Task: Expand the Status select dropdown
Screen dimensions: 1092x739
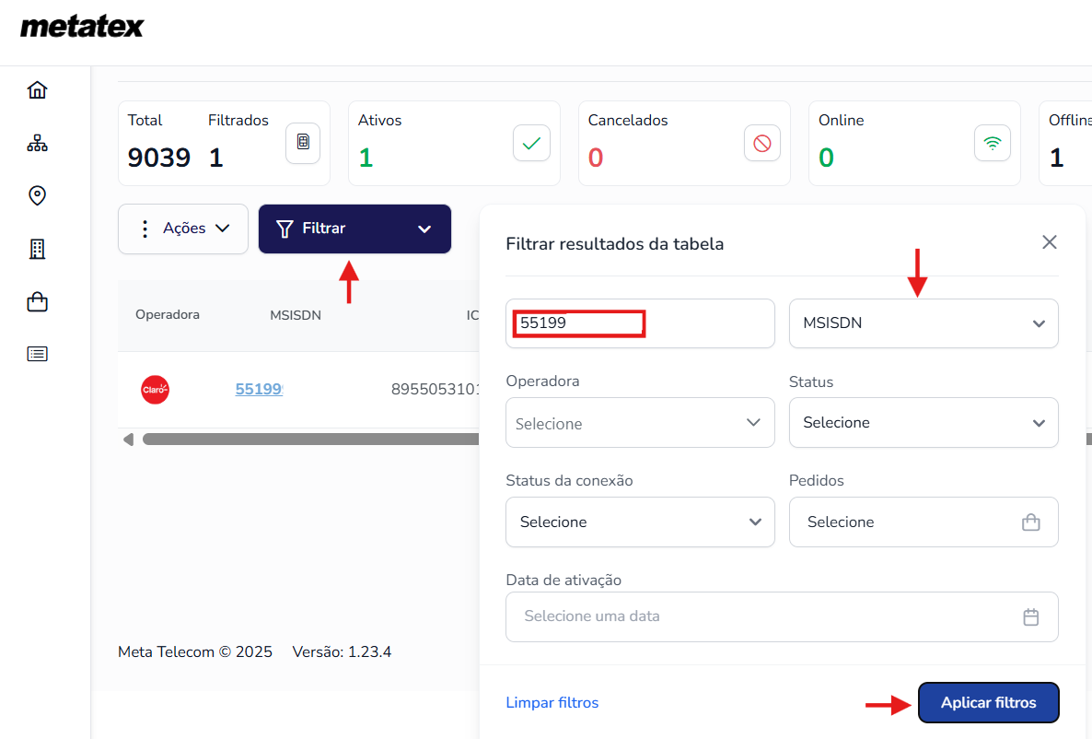Action: pos(924,423)
